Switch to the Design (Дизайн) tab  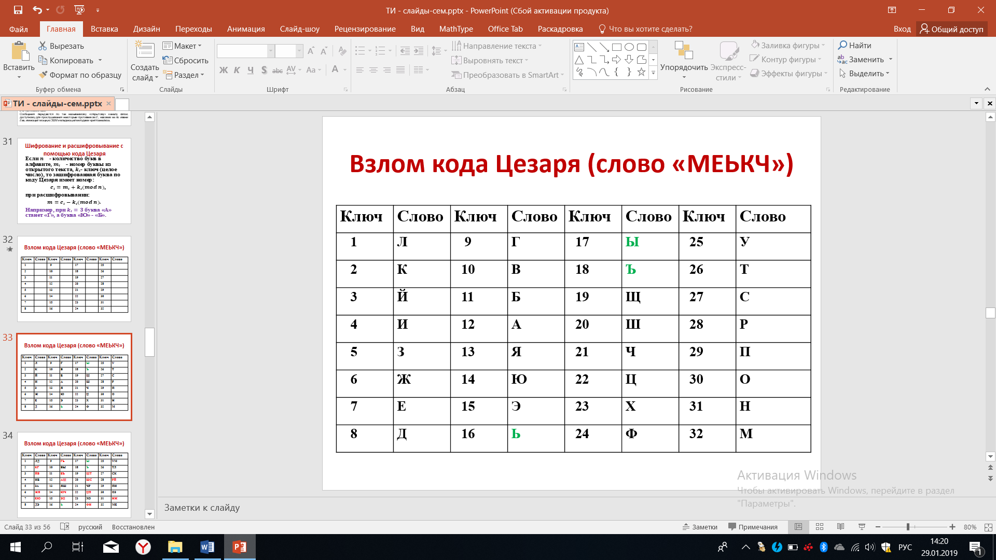point(146,29)
